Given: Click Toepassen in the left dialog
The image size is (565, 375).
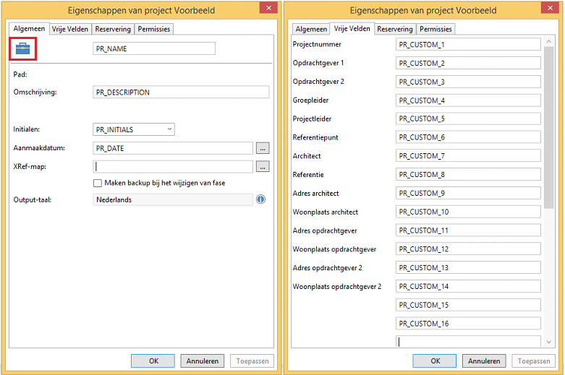Looking at the screenshot, I should (252, 361).
